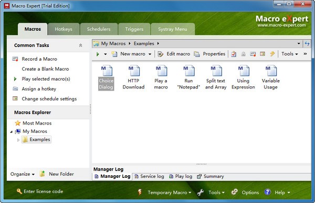Click the My Macros folder icon in breadcrumb

pos(96,43)
